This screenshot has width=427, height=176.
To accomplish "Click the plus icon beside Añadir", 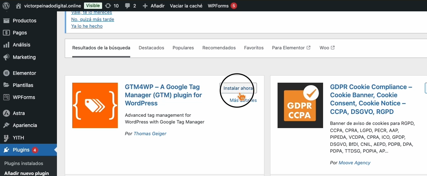I will 145,6.
